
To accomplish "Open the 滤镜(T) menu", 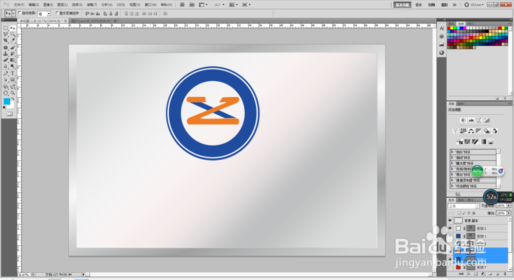I will coord(92,5).
